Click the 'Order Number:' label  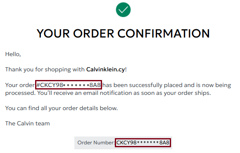coord(96,143)
